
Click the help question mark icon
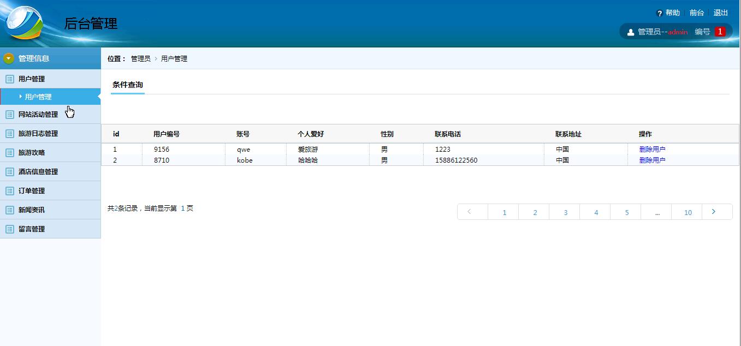tap(659, 13)
